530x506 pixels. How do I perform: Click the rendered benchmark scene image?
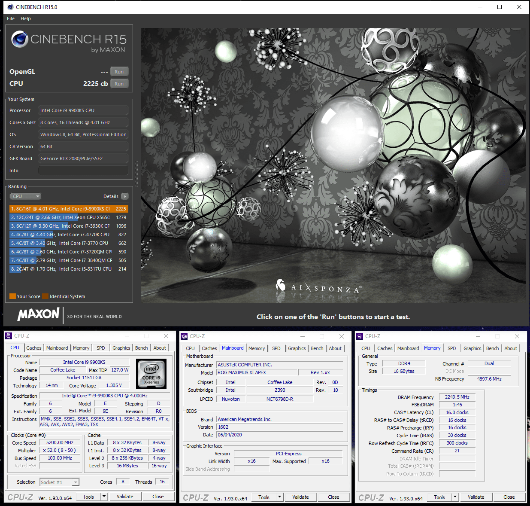(333, 165)
